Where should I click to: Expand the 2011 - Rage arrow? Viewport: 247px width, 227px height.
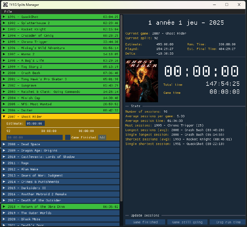(x=4, y=163)
